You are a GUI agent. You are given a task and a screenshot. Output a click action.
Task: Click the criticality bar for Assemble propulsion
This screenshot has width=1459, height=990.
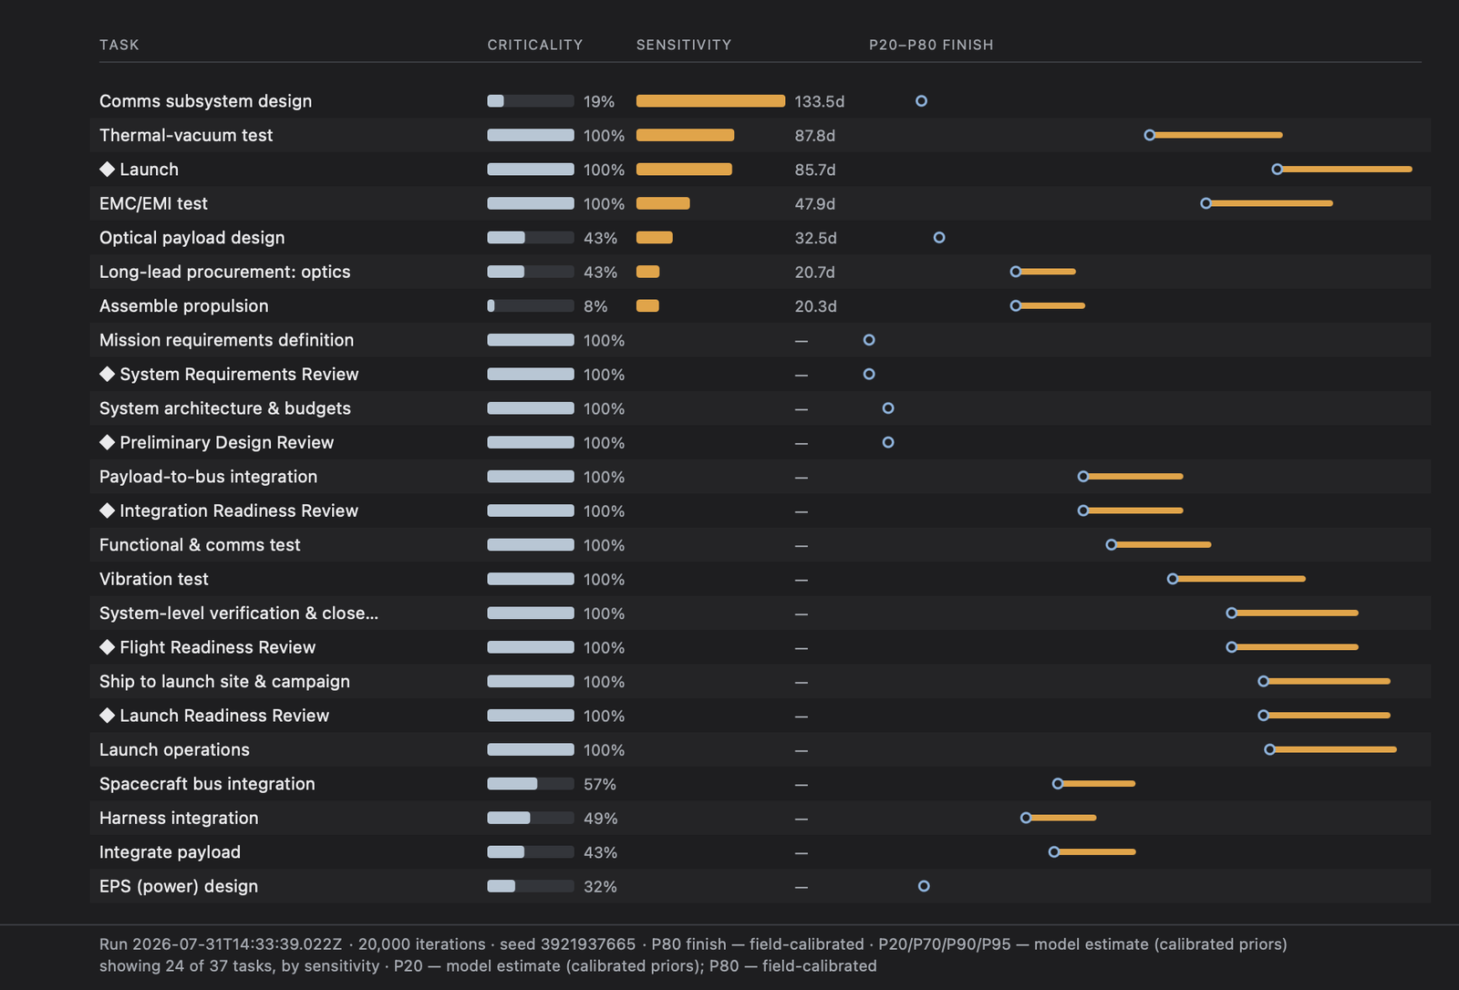click(531, 306)
